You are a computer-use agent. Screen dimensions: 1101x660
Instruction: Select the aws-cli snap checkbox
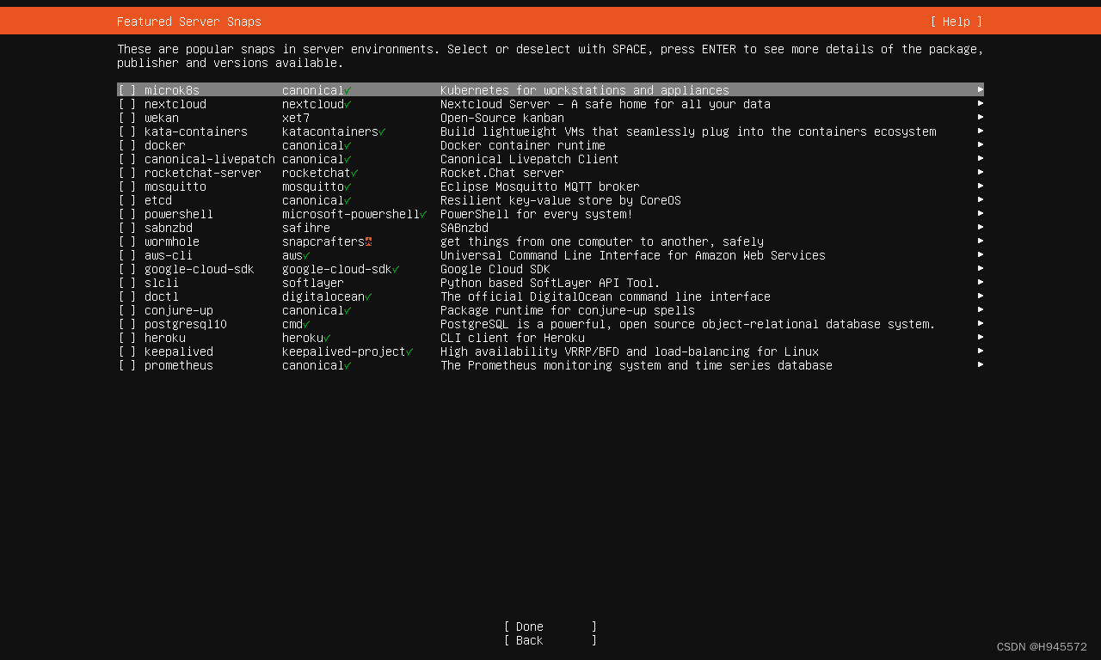(x=127, y=255)
